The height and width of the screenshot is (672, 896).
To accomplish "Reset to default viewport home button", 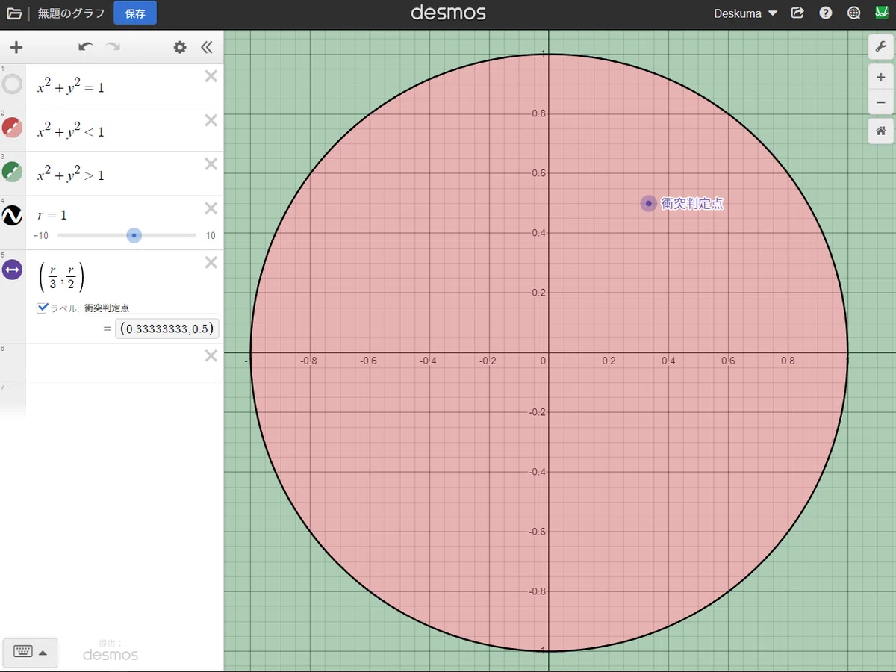I will click(881, 131).
